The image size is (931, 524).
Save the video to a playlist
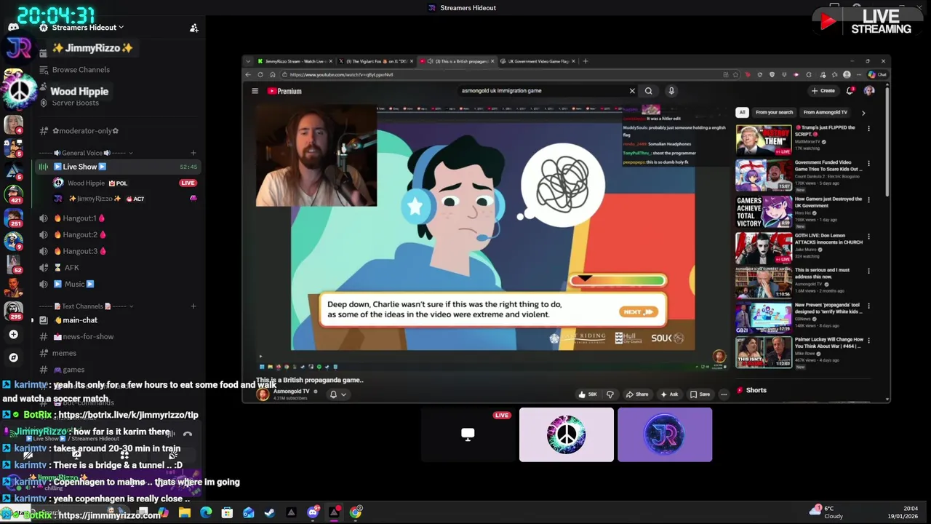[700, 394]
